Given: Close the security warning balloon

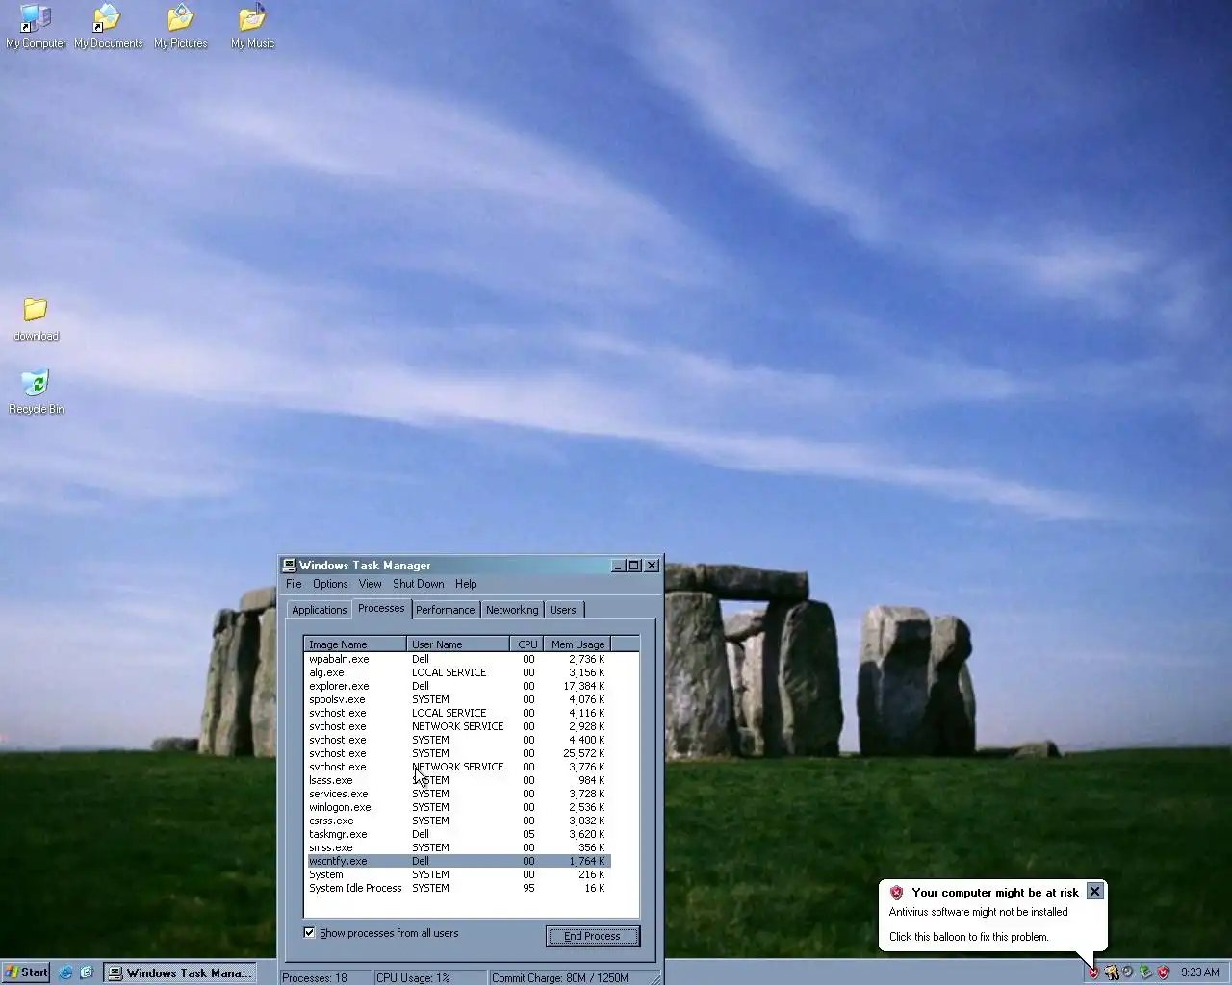Looking at the screenshot, I should click(x=1094, y=892).
